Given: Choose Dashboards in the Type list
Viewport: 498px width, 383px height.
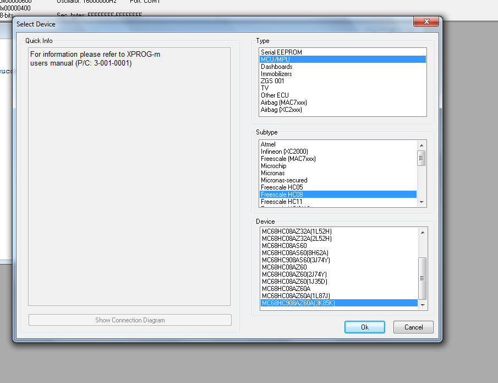Looking at the screenshot, I should click(343, 67).
